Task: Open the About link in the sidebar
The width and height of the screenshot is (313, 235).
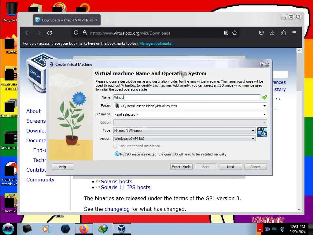Action: pyautogui.click(x=33, y=111)
